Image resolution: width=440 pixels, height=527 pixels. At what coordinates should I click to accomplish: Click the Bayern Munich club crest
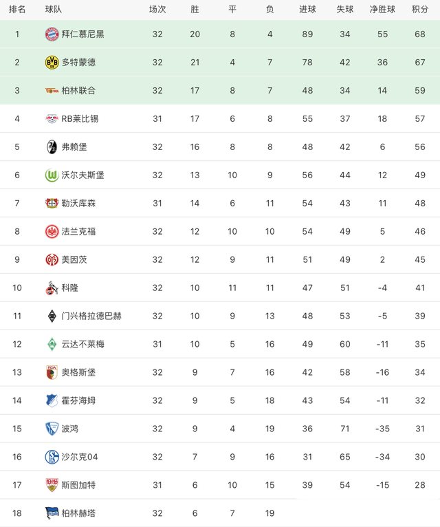[x=52, y=34]
